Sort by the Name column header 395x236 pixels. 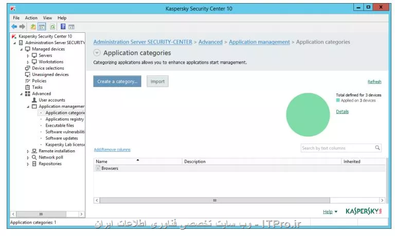[x=138, y=162]
